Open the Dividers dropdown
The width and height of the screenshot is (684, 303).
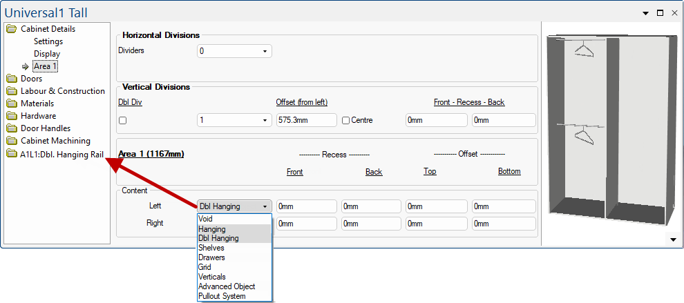(x=234, y=51)
